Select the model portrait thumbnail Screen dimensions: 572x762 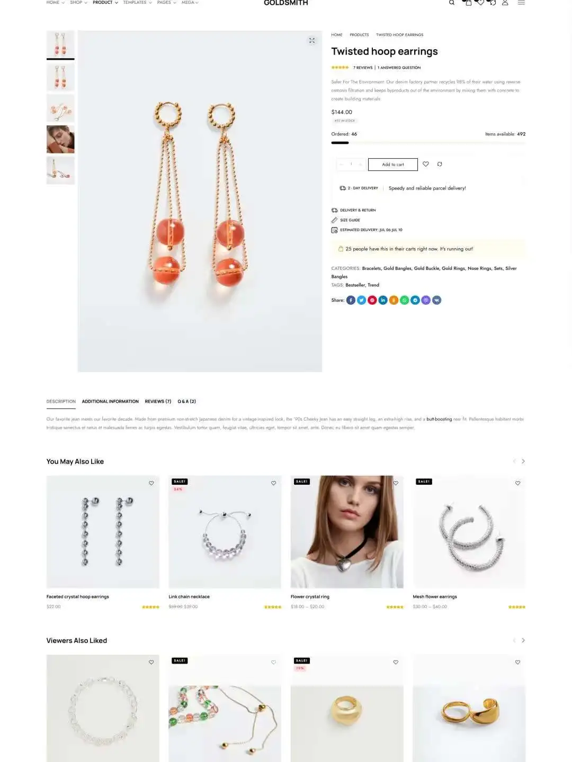click(x=60, y=139)
